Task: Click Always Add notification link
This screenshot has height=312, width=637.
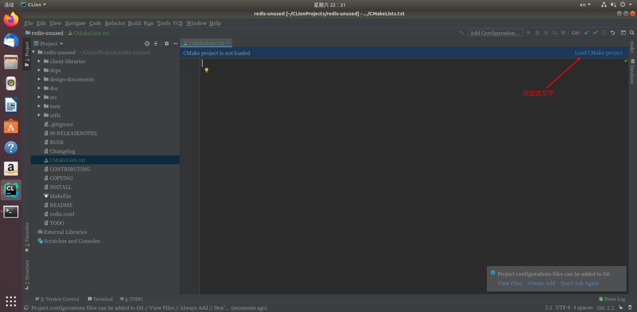Action: (541, 283)
